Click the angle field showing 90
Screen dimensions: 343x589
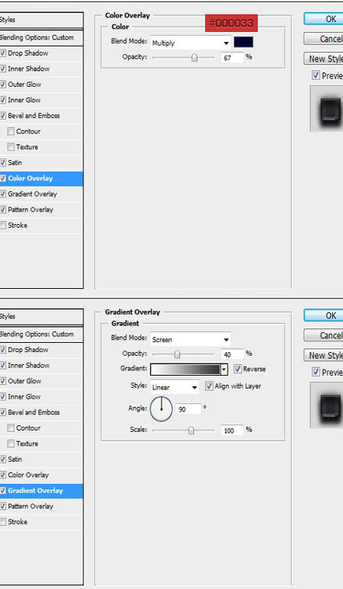coord(188,409)
